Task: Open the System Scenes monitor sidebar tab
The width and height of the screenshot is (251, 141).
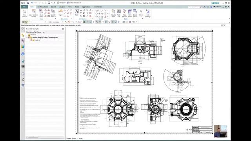Action: [x=23, y=67]
